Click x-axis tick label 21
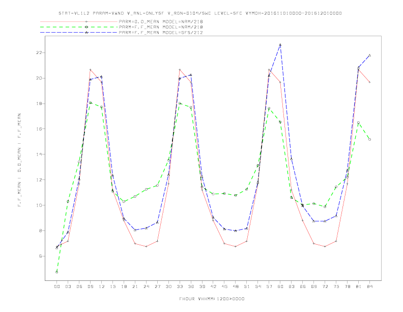 click(x=135, y=287)
